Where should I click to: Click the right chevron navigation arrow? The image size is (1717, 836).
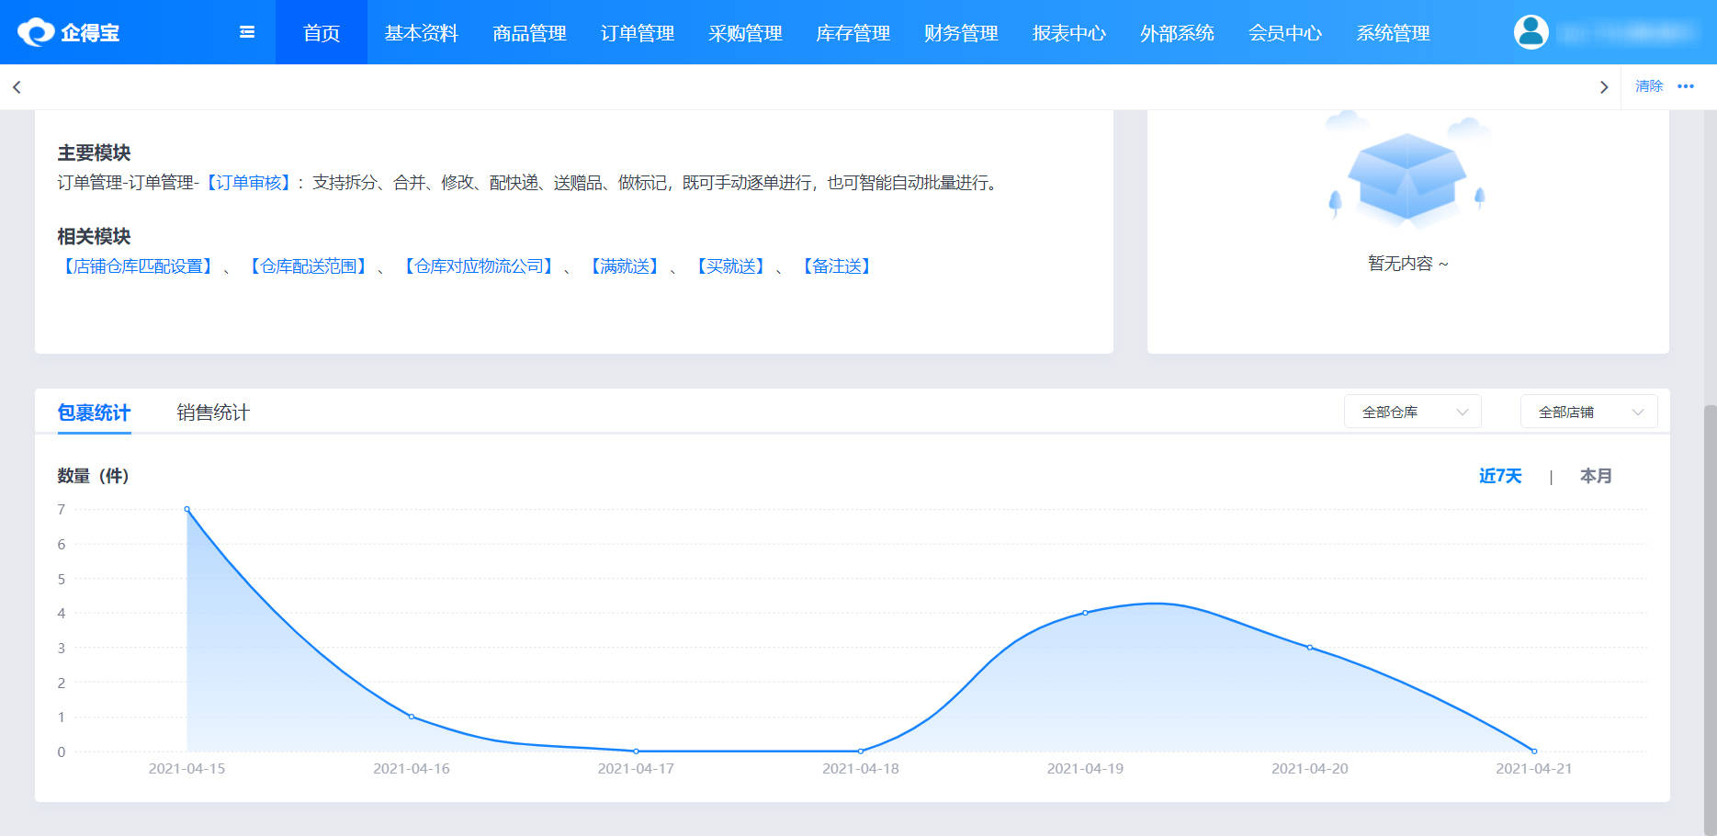click(1604, 86)
